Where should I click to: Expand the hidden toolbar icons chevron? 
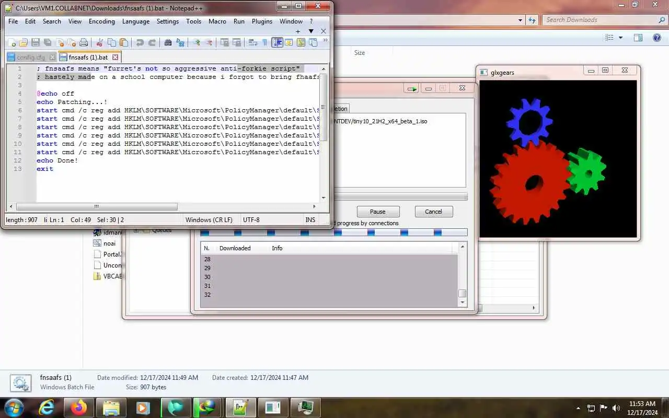pos(325,40)
